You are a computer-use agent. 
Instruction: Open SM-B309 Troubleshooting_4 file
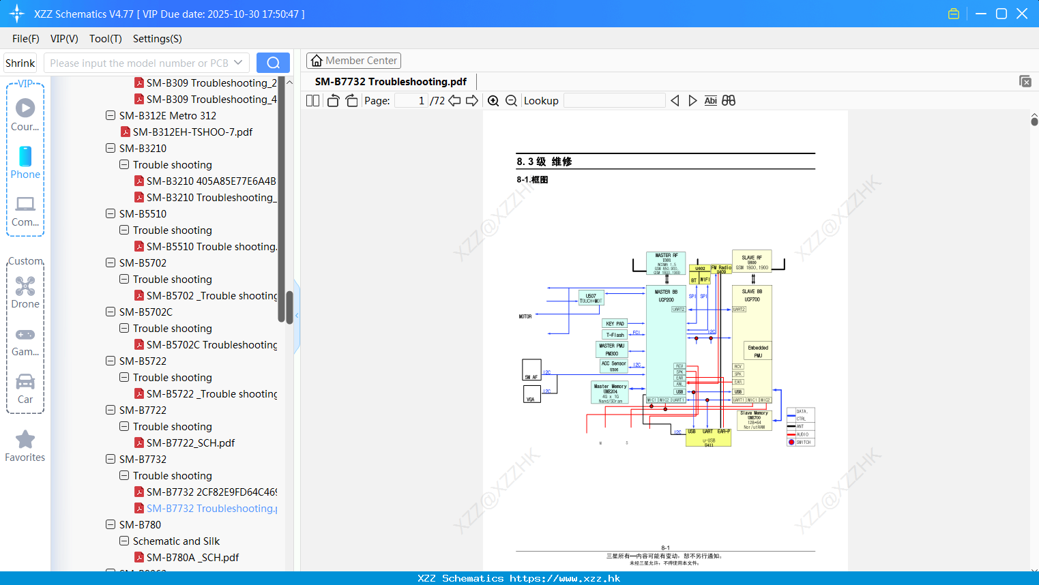point(211,99)
